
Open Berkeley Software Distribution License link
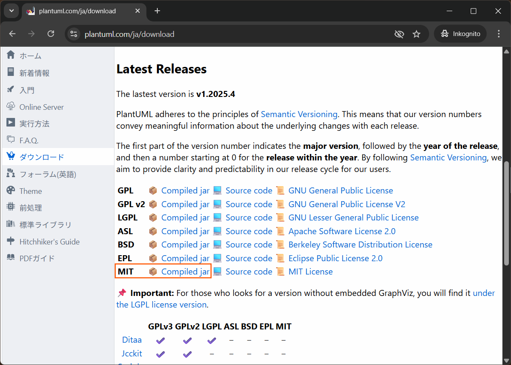click(x=361, y=244)
